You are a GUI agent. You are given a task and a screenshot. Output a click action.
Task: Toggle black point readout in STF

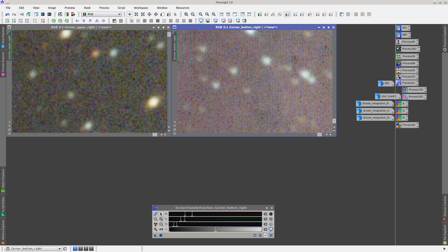pyautogui.click(x=271, y=214)
